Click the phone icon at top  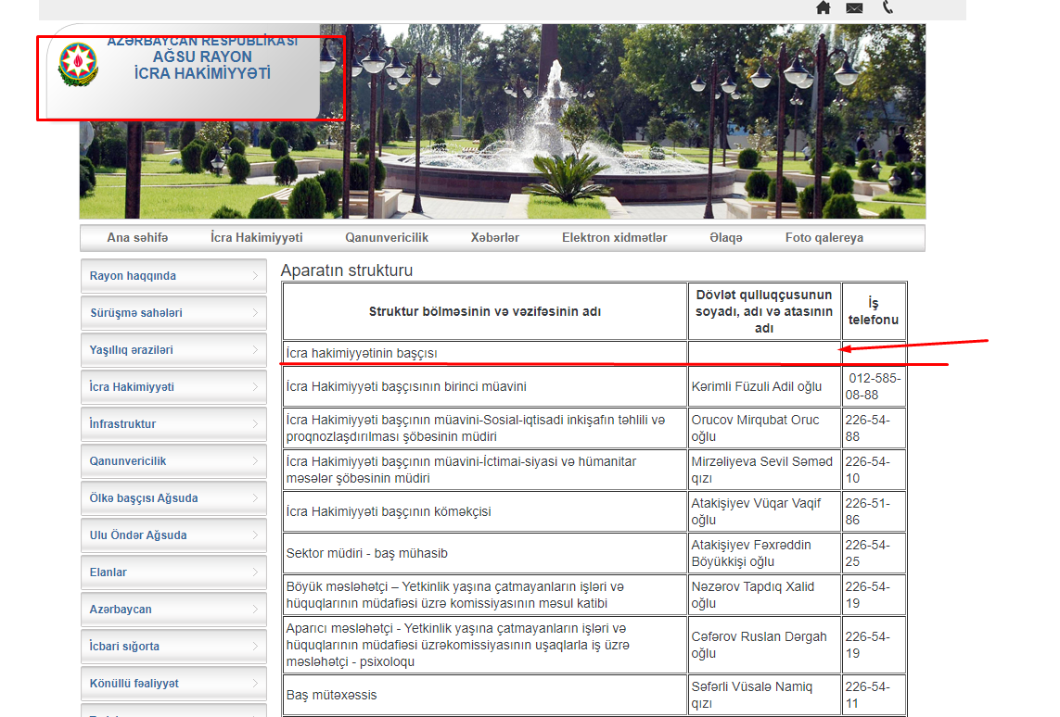click(888, 7)
